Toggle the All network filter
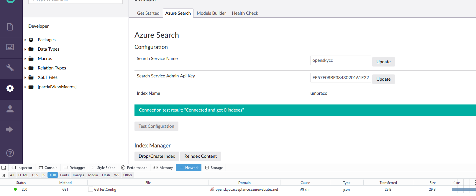Image resolution: width=476 pixels, height=196 pixels. [x=12, y=175]
